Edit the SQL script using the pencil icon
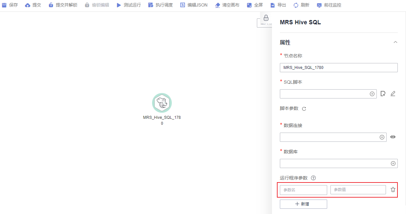This screenshot has height=214, width=406. [x=393, y=94]
